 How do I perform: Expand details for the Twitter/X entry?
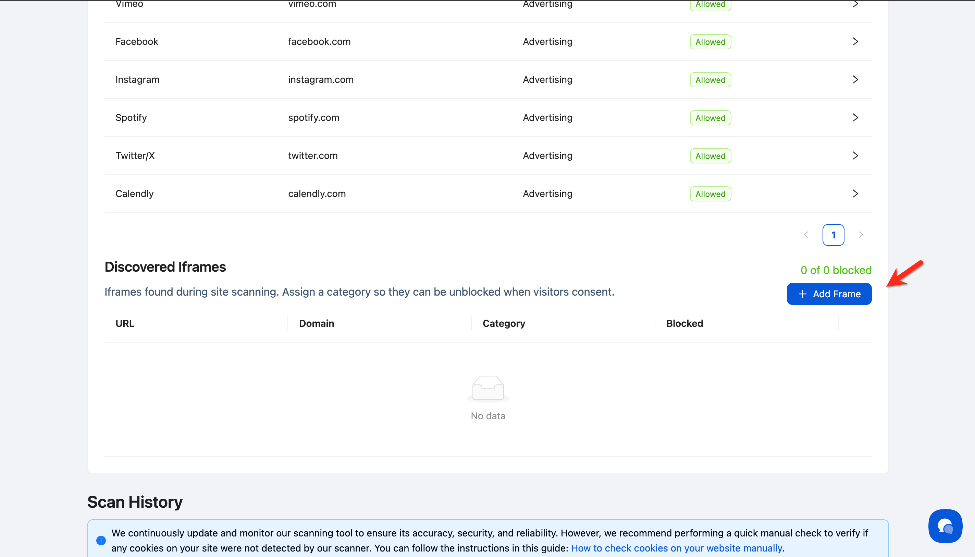pyautogui.click(x=855, y=155)
